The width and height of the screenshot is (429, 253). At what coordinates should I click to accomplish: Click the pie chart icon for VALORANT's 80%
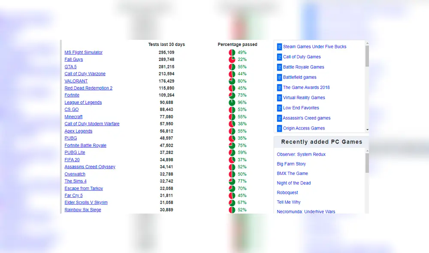pos(232,81)
